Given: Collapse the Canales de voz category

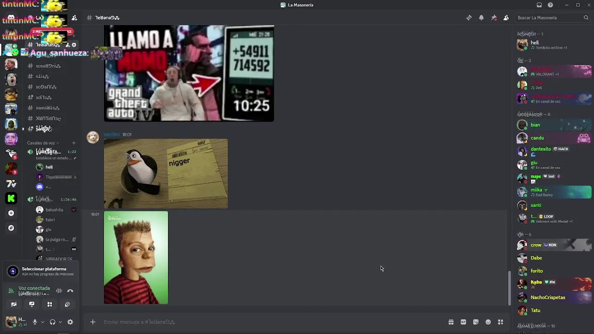Looking at the screenshot, I should tap(43, 143).
